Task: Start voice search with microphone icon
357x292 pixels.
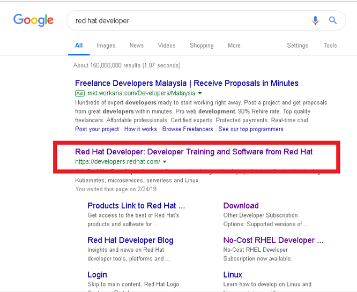Action: pos(315,20)
